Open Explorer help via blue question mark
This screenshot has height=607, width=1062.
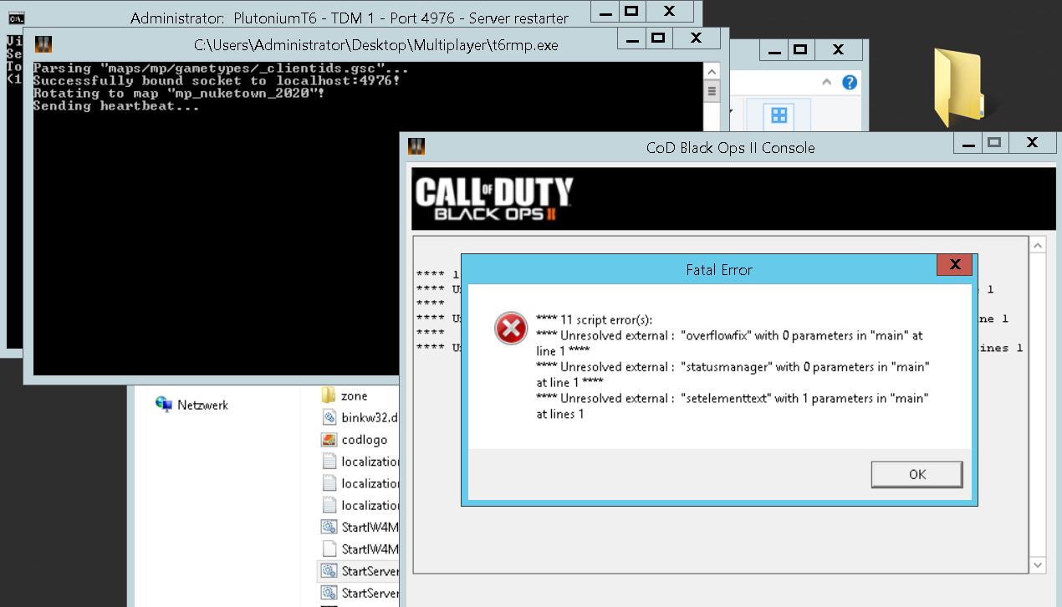850,82
